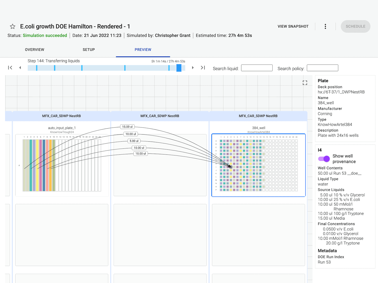
Task: Jump to the first simulation step
Action: 10,68
